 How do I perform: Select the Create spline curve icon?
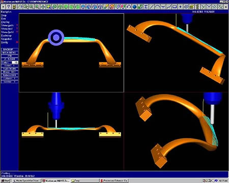pos(169,7)
